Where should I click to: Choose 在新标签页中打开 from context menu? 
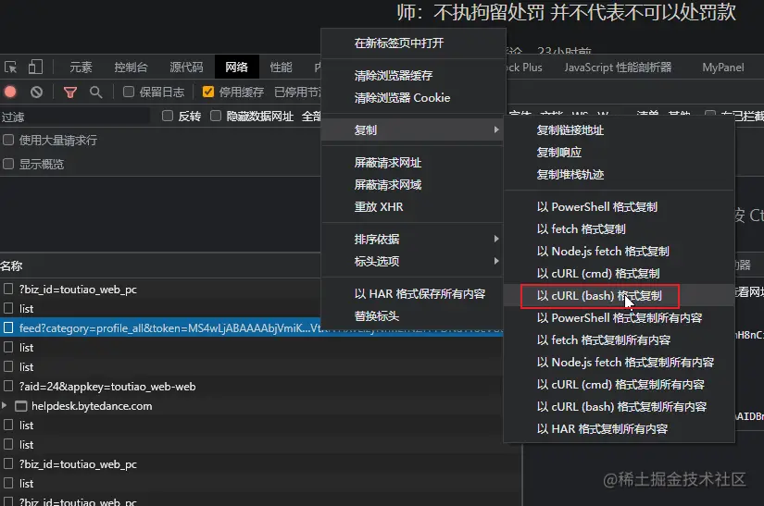[x=412, y=43]
